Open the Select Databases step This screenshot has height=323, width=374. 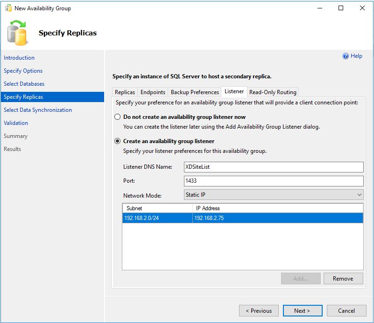click(23, 83)
